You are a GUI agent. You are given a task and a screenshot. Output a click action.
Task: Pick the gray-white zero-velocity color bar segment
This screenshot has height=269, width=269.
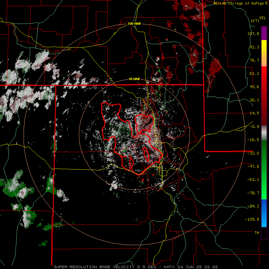pyautogui.click(x=264, y=133)
